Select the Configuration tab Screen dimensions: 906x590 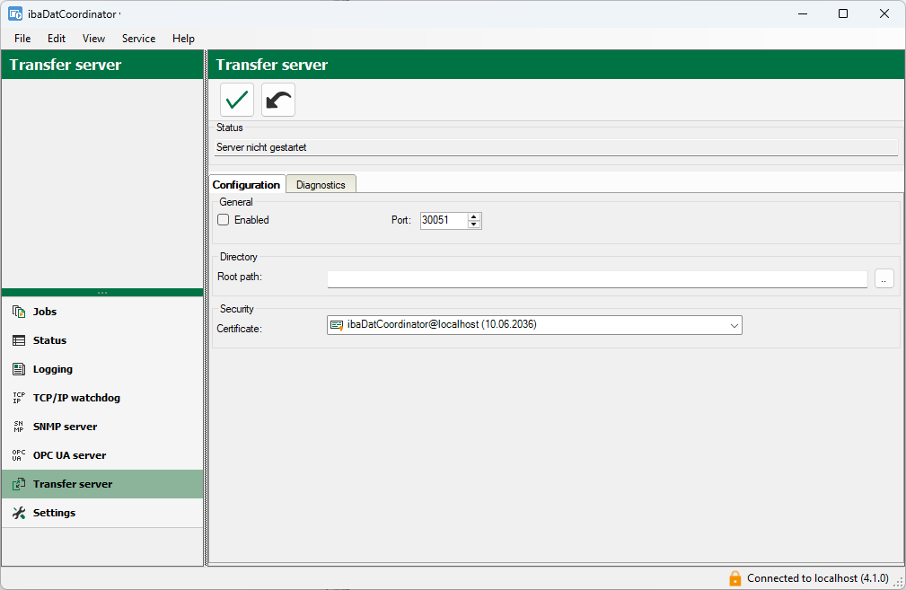pos(247,184)
